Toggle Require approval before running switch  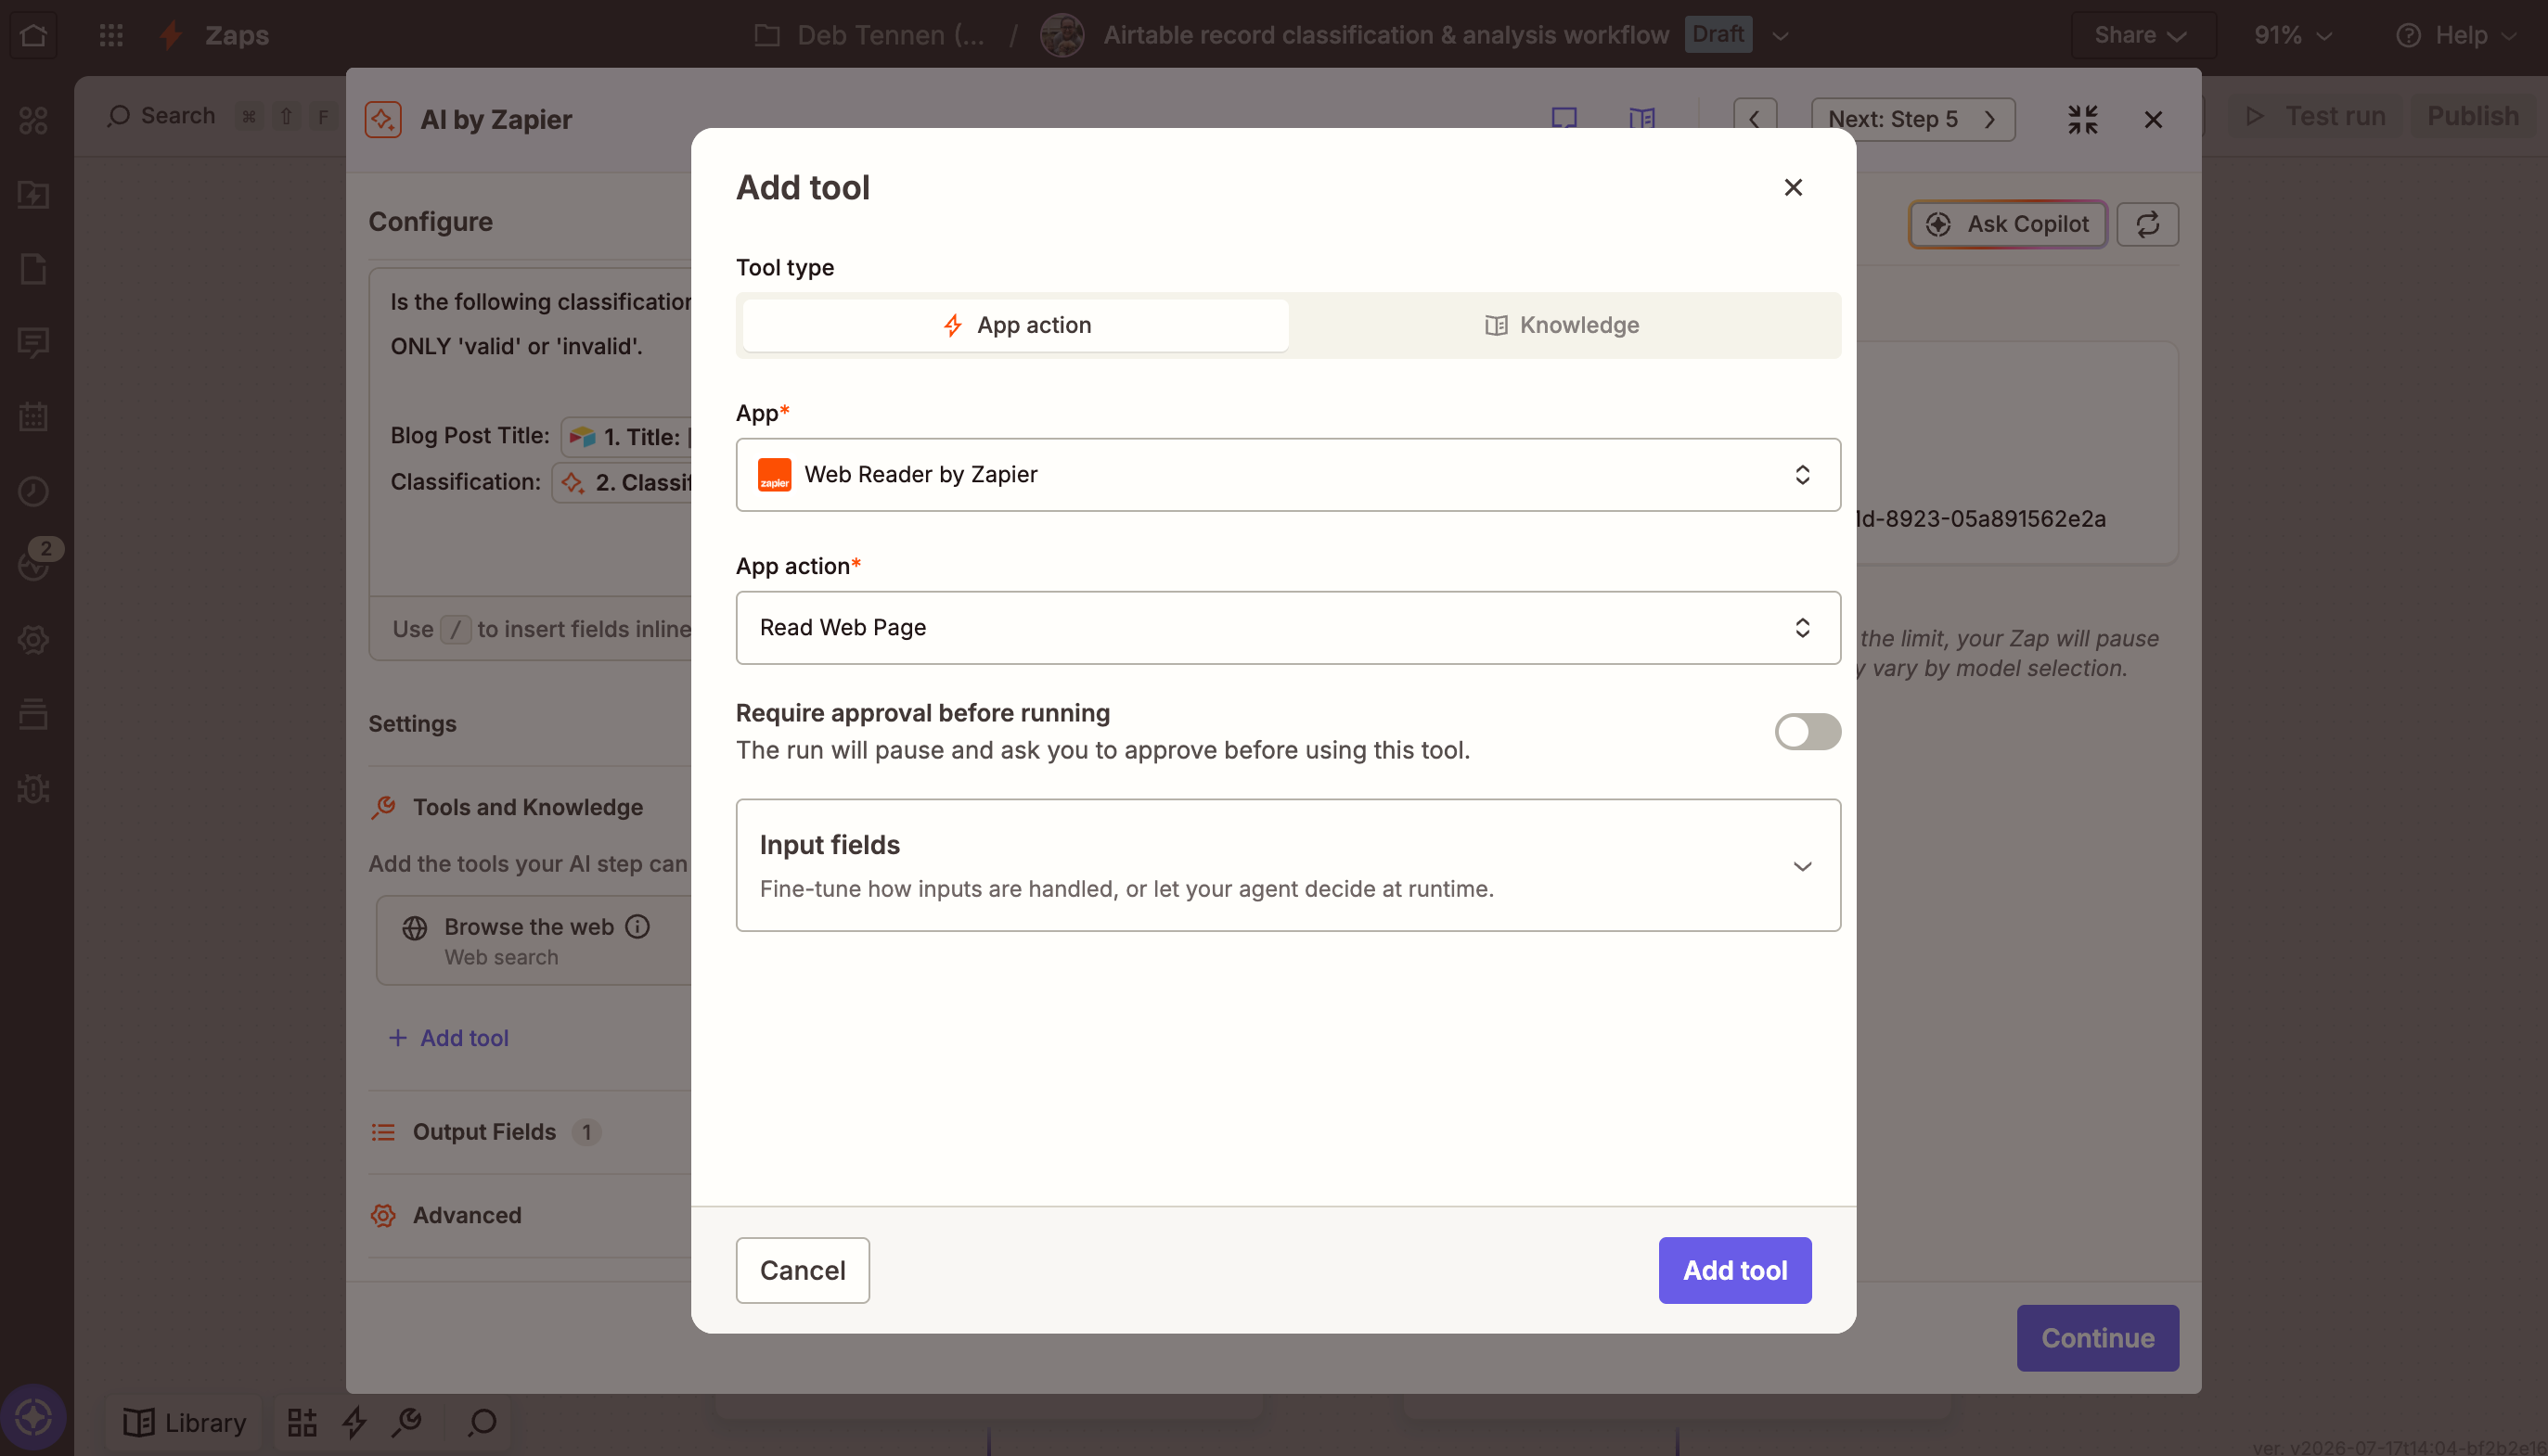[x=1807, y=731]
